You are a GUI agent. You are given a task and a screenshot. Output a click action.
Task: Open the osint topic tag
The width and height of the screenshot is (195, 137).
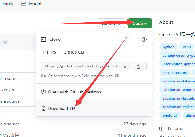point(187,47)
